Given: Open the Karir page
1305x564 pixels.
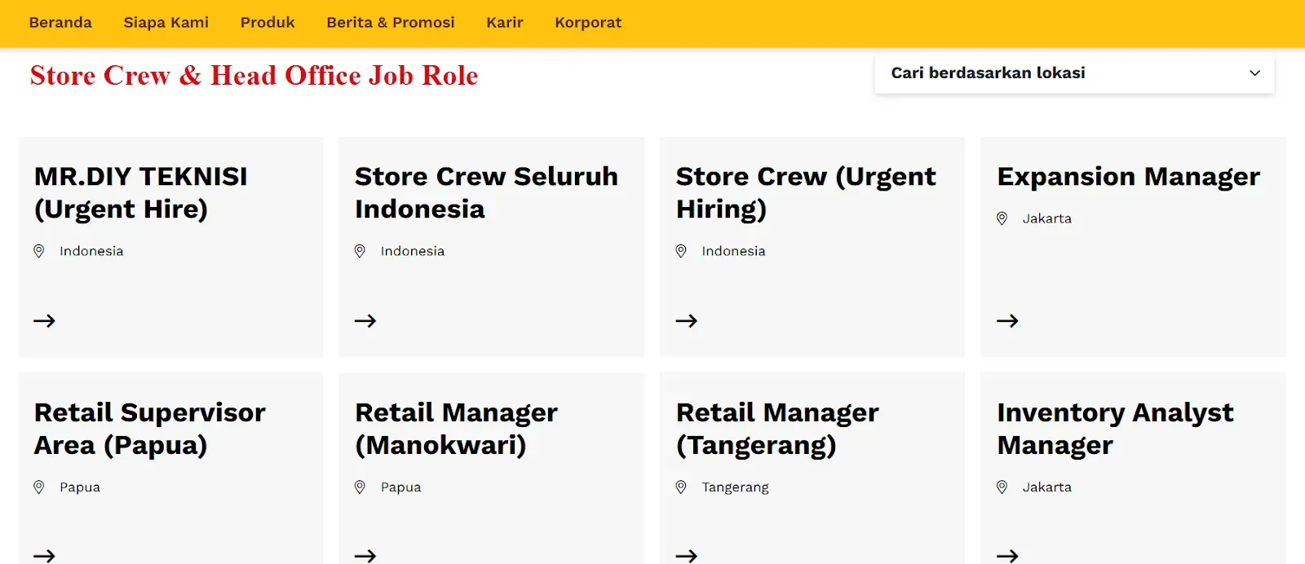Looking at the screenshot, I should tap(505, 23).
